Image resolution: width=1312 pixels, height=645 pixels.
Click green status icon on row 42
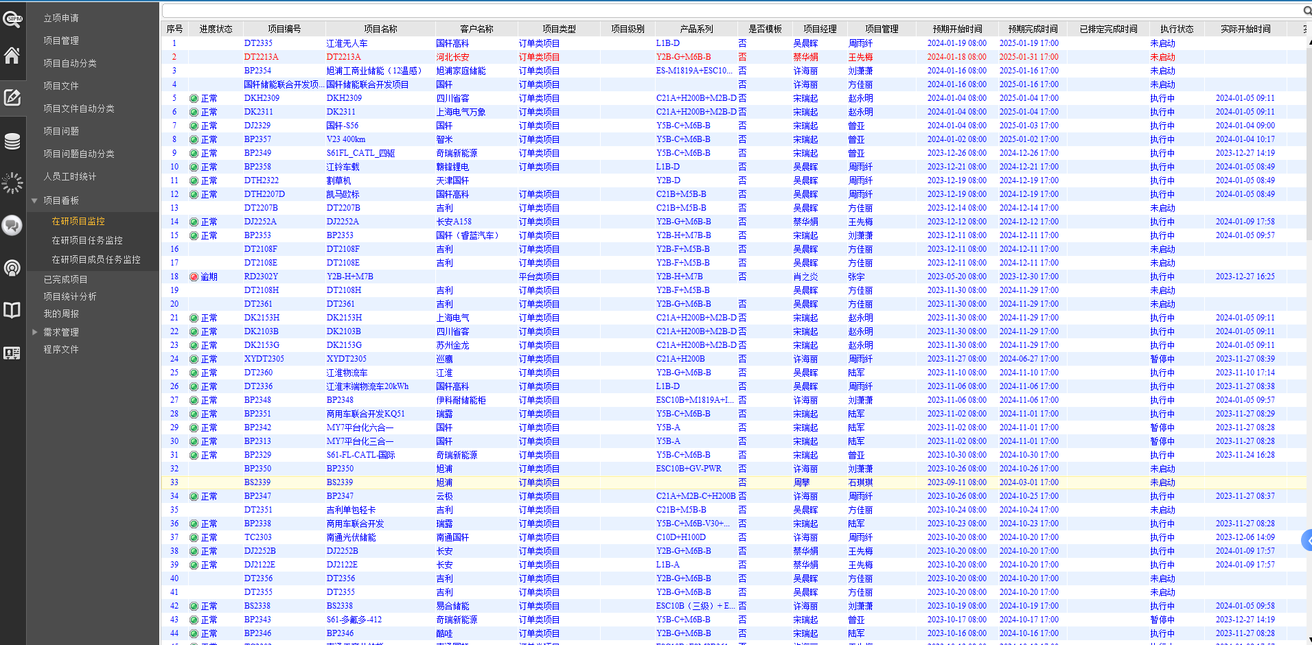[194, 606]
